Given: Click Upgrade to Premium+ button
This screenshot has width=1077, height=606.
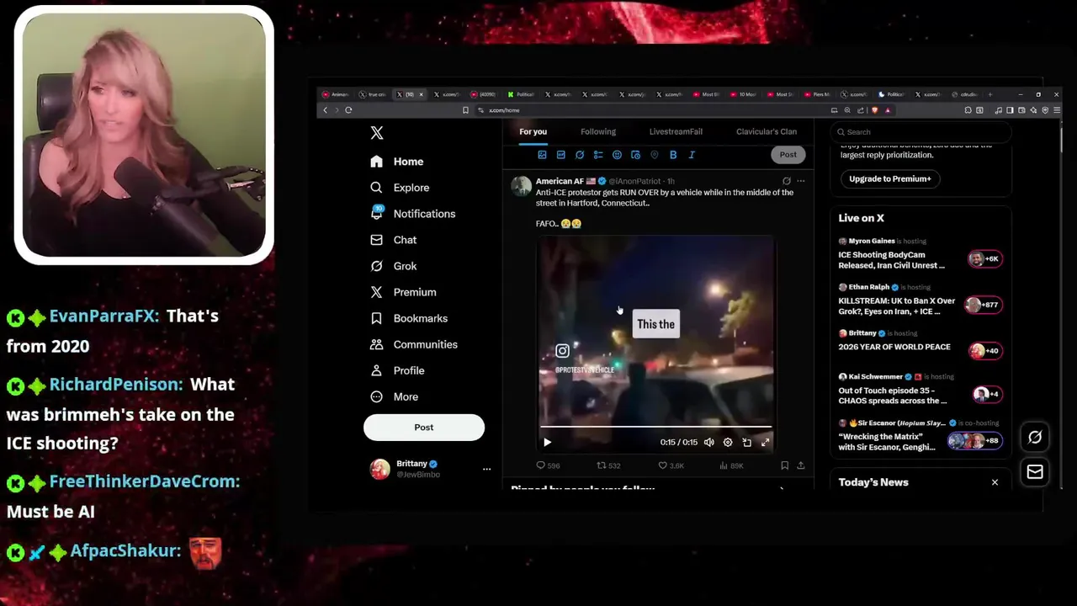Looking at the screenshot, I should pos(889,178).
